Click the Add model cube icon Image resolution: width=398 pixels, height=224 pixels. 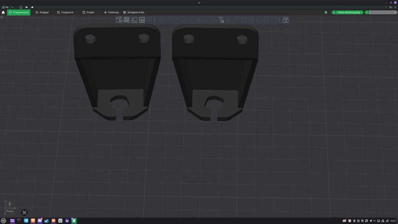tap(119, 20)
